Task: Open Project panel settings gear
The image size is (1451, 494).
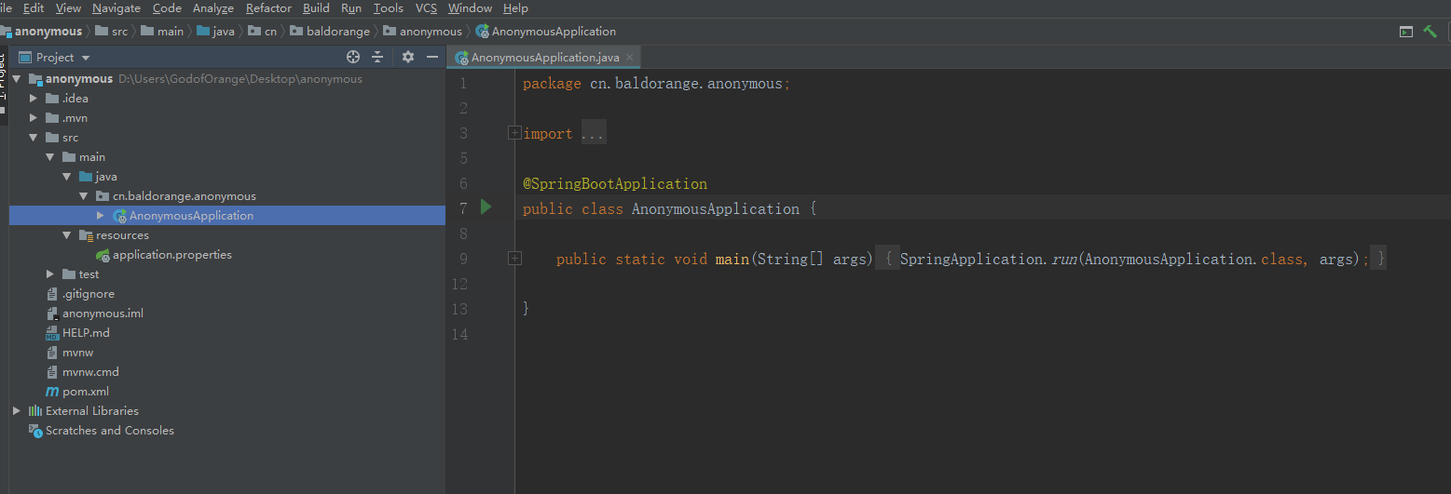Action: point(407,57)
